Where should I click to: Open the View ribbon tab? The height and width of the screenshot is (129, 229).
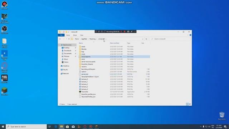pyautogui.click(x=82, y=35)
